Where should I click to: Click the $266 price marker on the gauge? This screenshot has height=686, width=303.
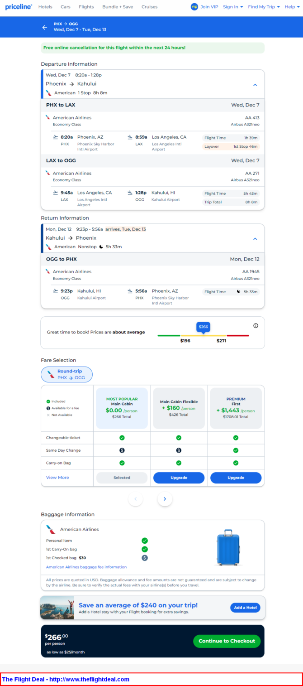203,327
